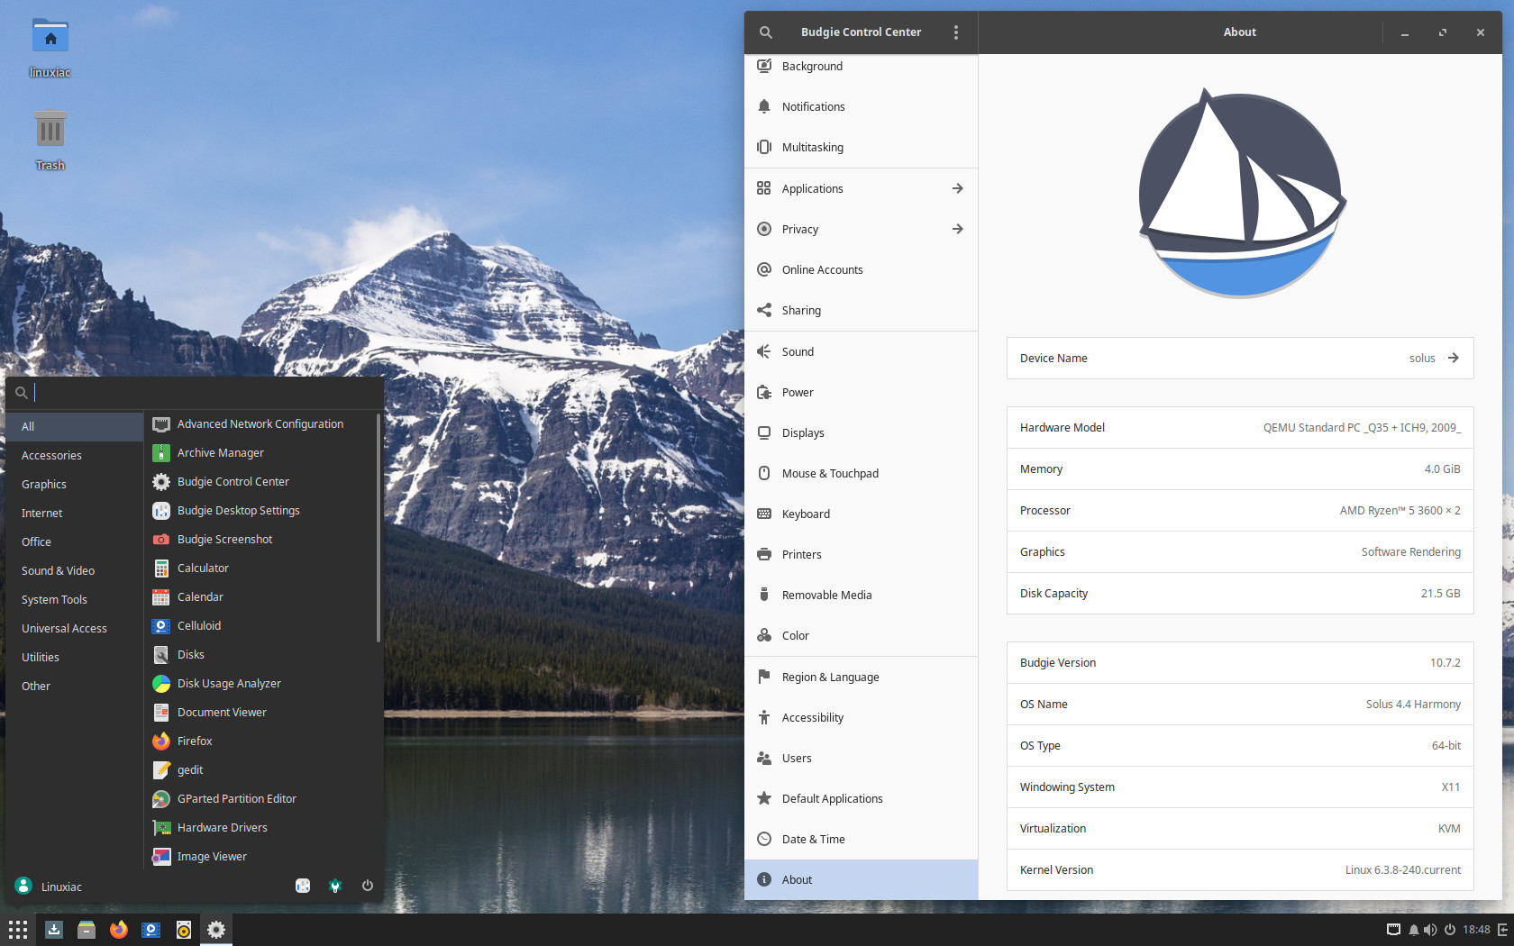Image resolution: width=1514 pixels, height=946 pixels.
Task: Click the gedit icon in app menu
Action: coord(161,769)
